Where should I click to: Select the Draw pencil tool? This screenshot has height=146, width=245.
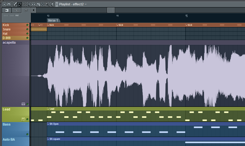(x=15, y=4)
